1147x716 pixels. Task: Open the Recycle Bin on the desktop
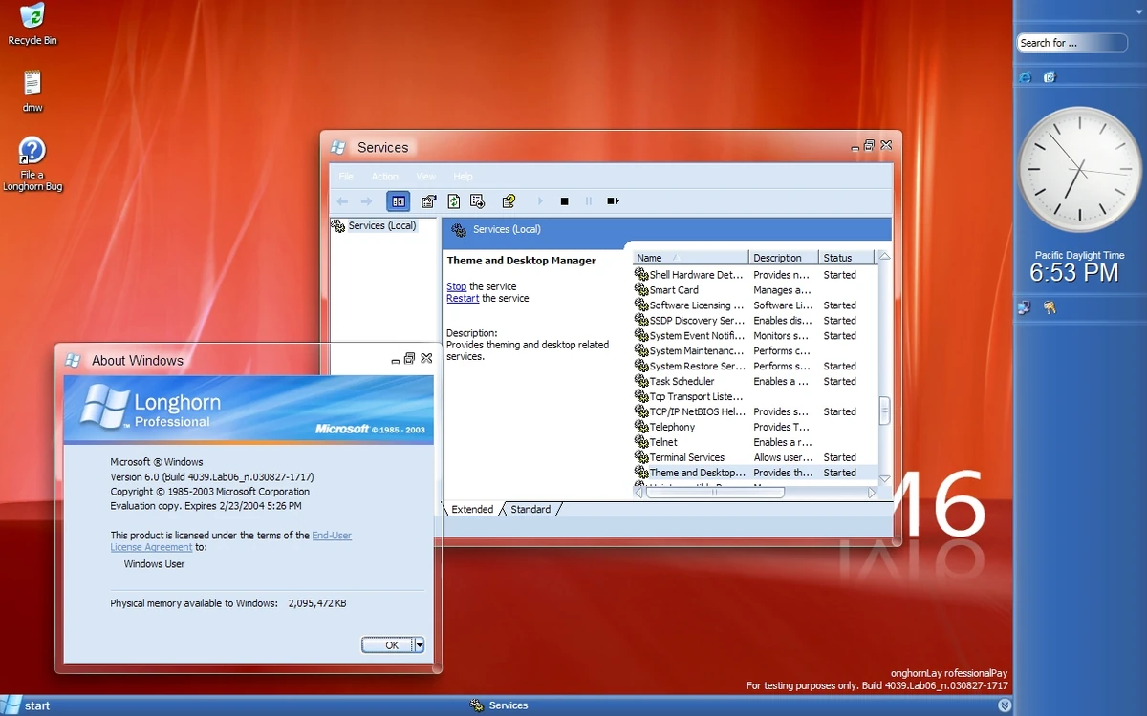point(32,17)
